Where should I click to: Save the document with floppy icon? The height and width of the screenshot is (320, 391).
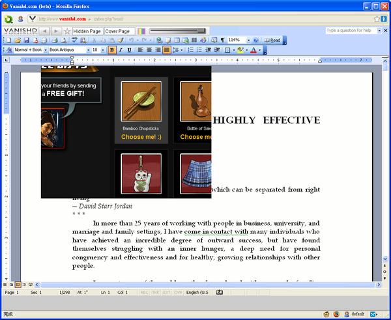pyautogui.click(x=27, y=40)
